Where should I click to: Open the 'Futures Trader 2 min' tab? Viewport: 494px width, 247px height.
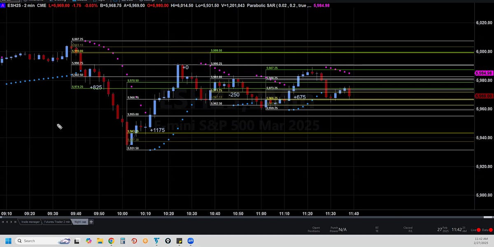57,221
